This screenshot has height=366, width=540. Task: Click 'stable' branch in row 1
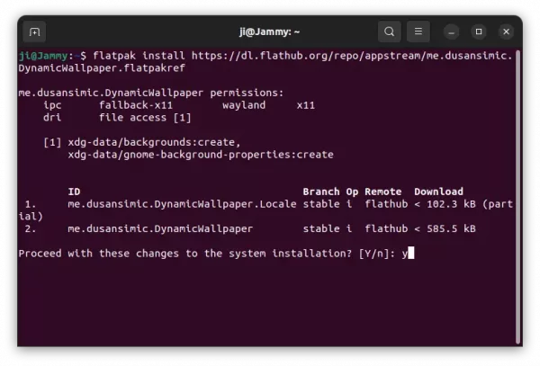coord(321,204)
